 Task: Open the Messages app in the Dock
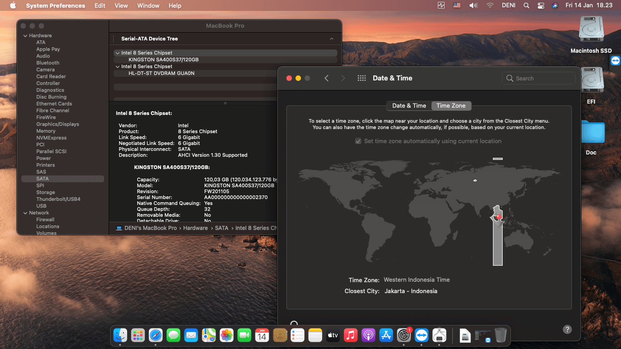173,335
